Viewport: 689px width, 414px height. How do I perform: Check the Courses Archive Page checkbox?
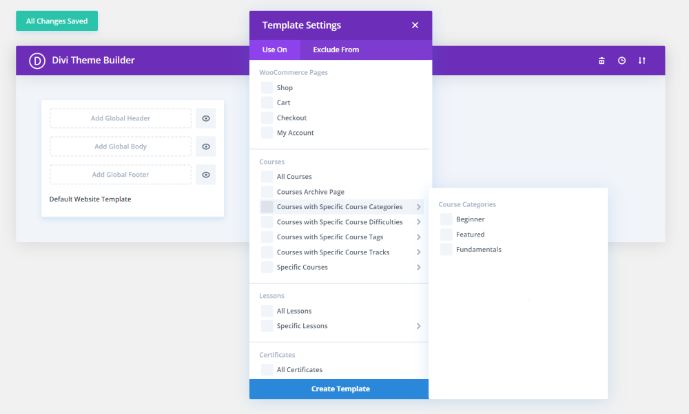tap(267, 192)
